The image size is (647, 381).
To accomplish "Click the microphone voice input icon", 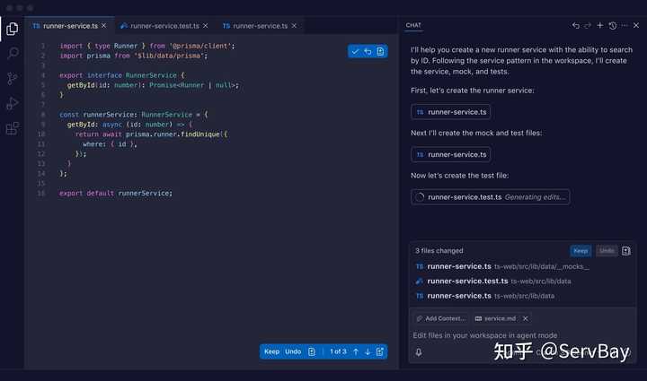I will click(x=419, y=352).
